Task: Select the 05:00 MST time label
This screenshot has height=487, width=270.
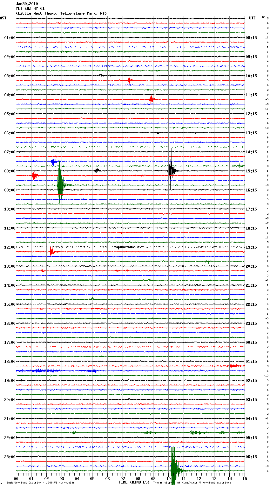Action: 10,114
